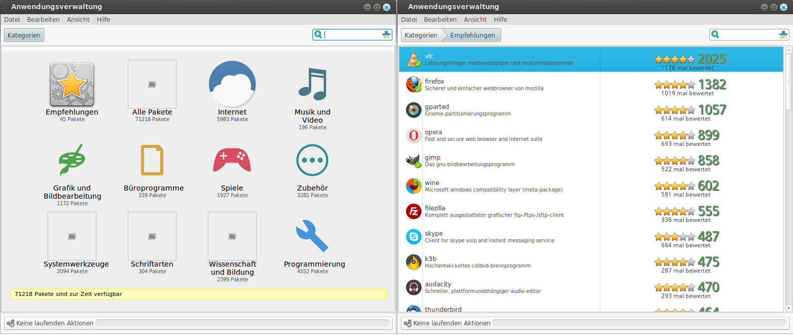Click gparted score 1057
The height and width of the screenshot is (335, 793).
712,109
